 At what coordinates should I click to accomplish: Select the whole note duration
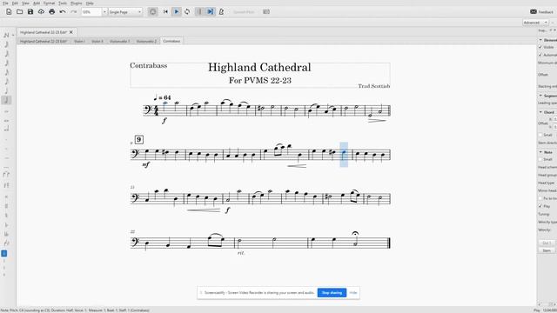pyautogui.click(x=6, y=111)
